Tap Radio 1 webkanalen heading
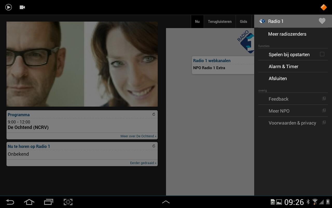 tap(212, 61)
